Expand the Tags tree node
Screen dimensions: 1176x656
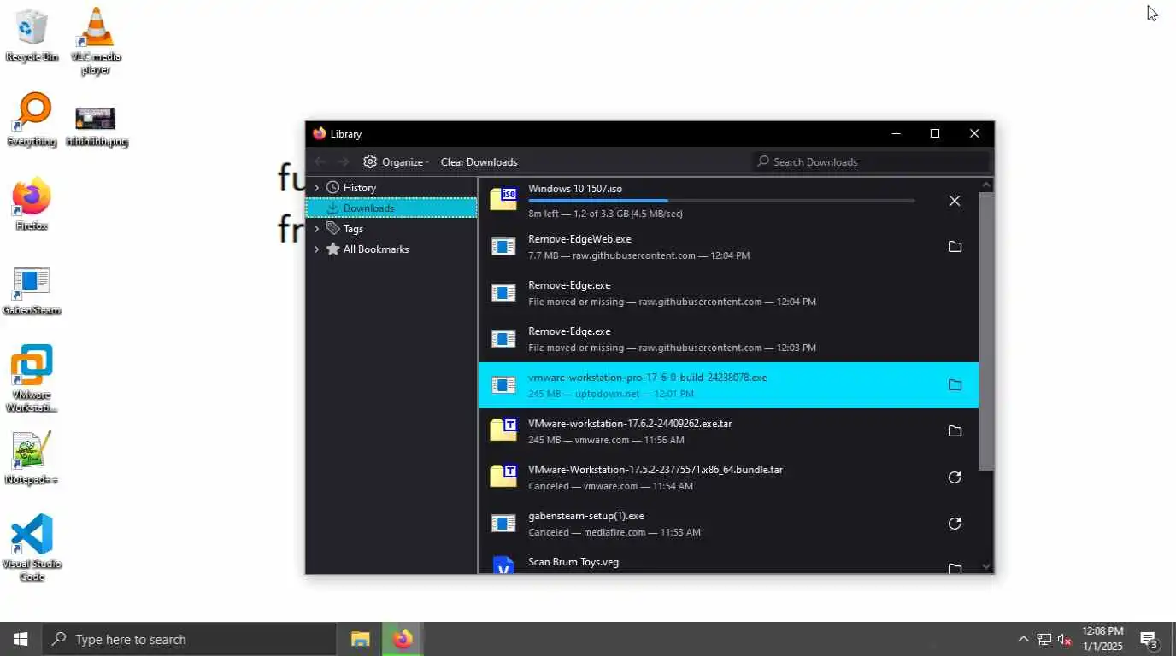tap(316, 228)
